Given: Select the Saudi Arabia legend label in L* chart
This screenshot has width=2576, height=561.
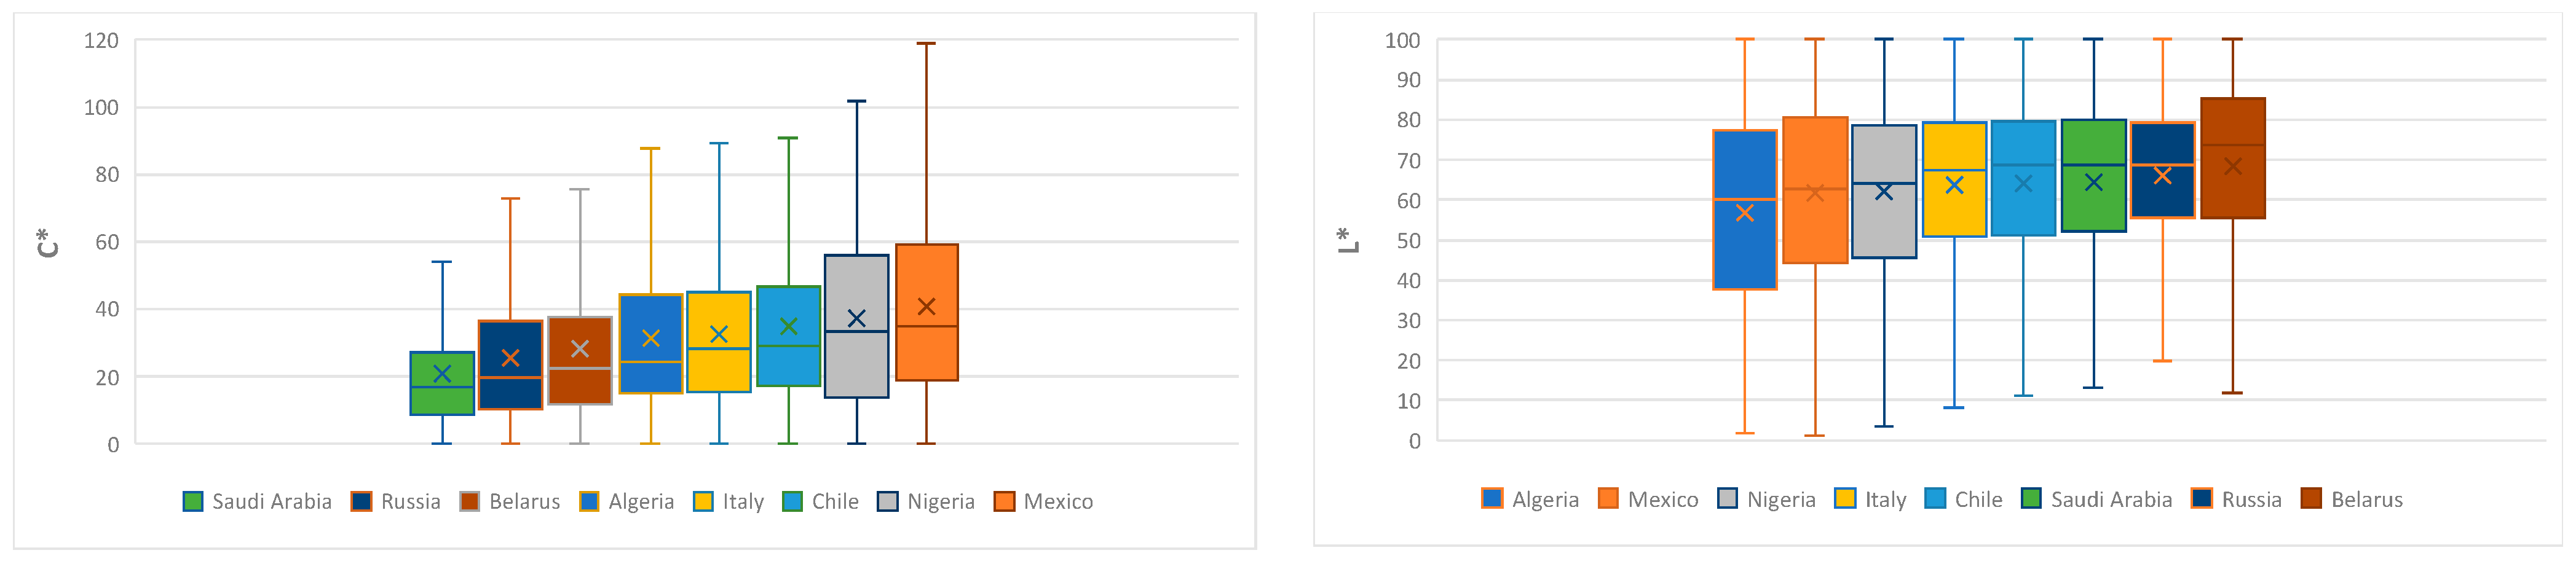Looking at the screenshot, I should coord(2111,499).
